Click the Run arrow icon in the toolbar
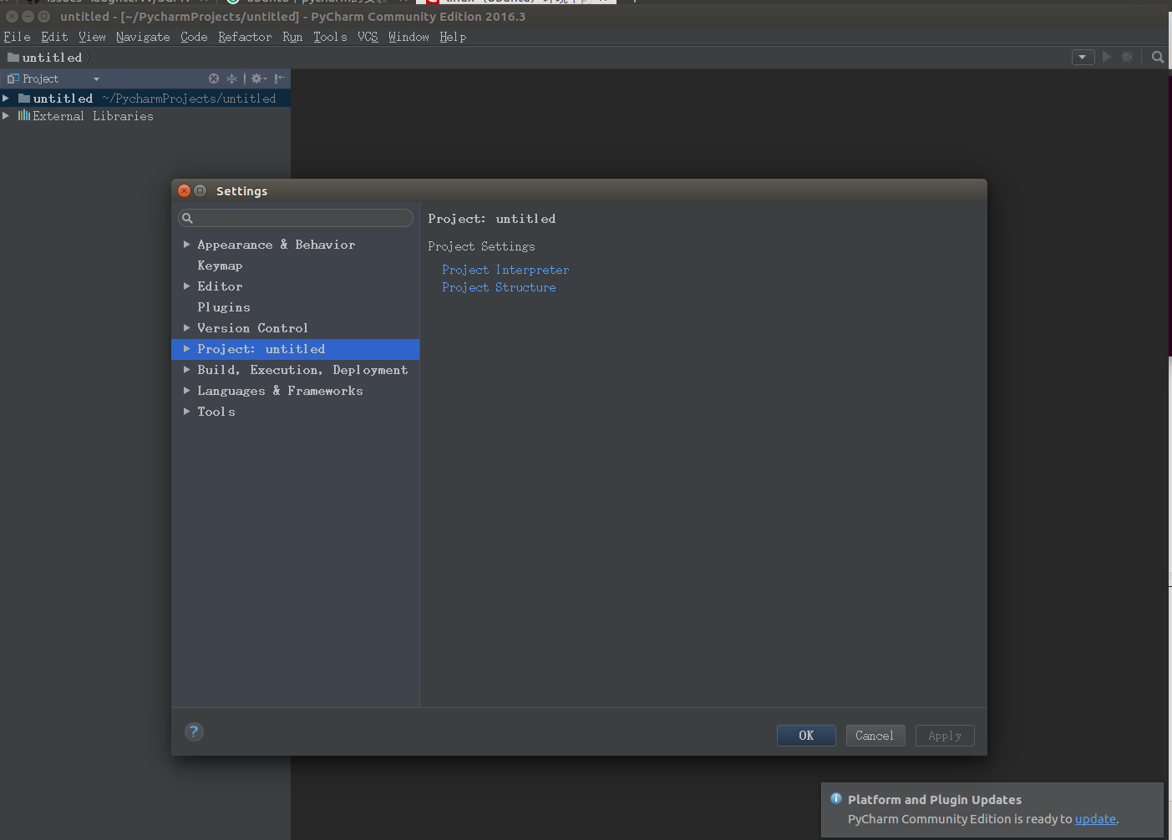1172x840 pixels. [x=1106, y=57]
